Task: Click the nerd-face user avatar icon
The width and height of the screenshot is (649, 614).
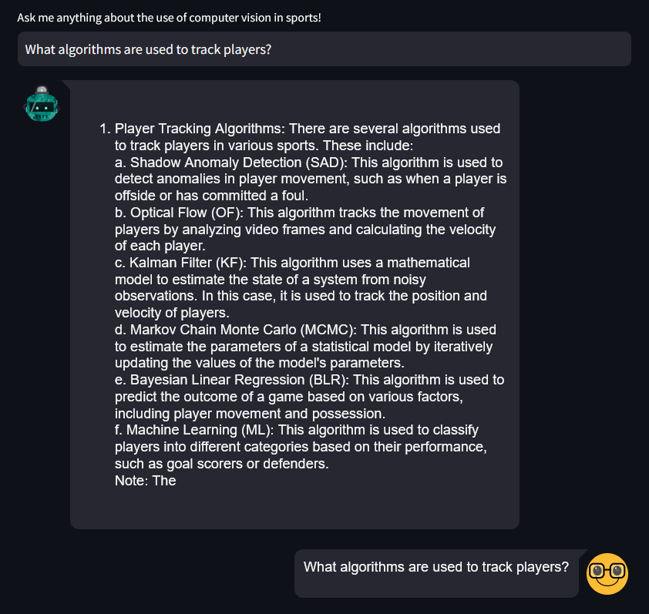Action: pos(607,574)
